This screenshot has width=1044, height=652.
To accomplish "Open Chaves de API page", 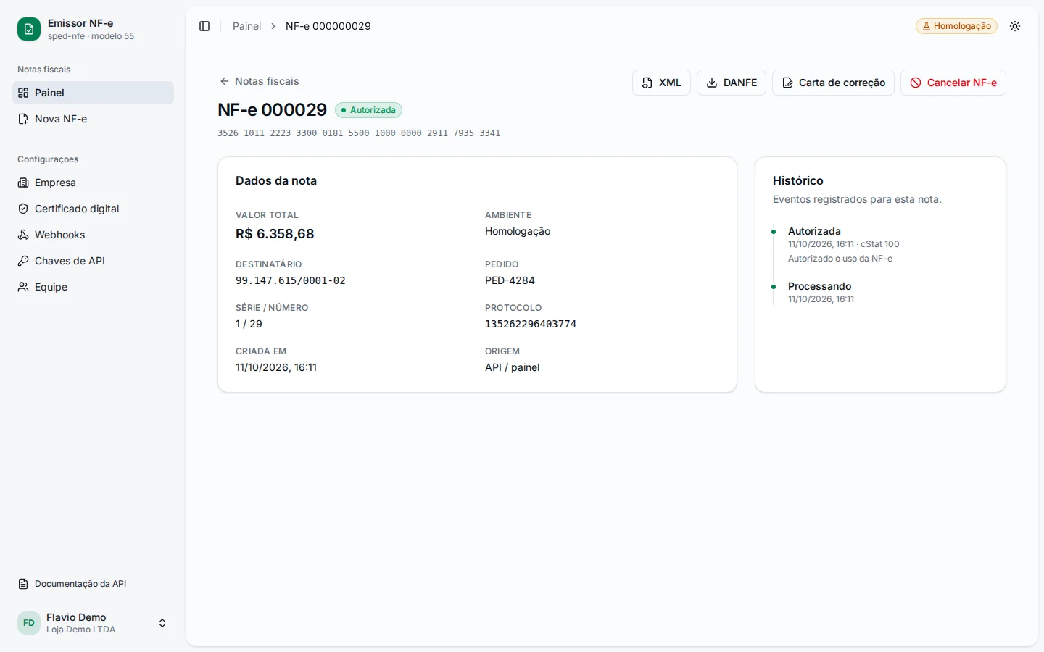I will click(93, 261).
